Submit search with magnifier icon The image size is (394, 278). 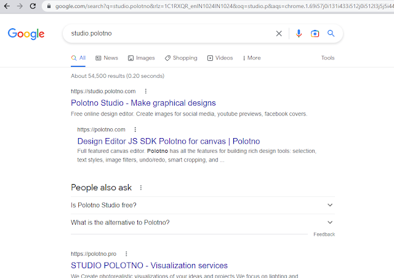point(331,33)
